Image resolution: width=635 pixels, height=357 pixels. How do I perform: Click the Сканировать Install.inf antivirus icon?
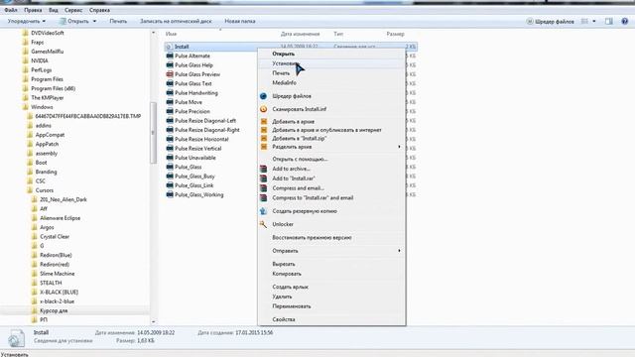pyautogui.click(x=263, y=109)
